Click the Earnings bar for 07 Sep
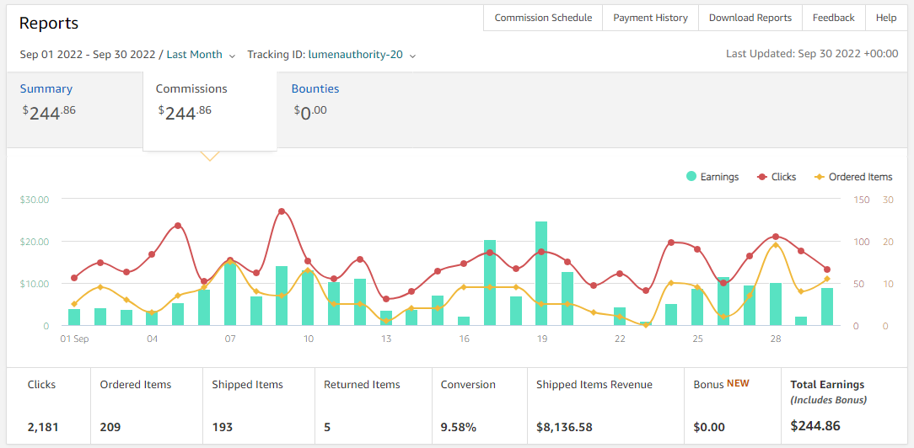 (230, 294)
